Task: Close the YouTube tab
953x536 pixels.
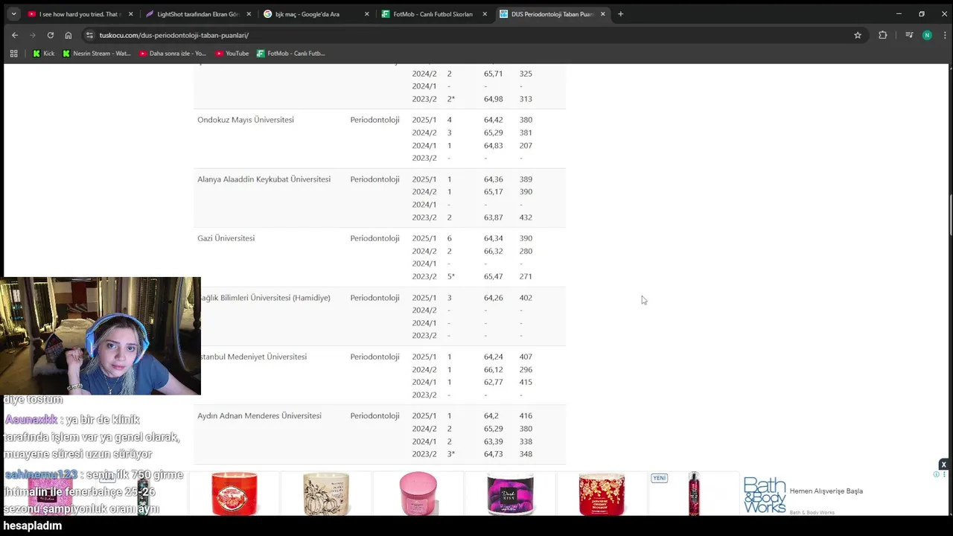Action: pos(131,14)
